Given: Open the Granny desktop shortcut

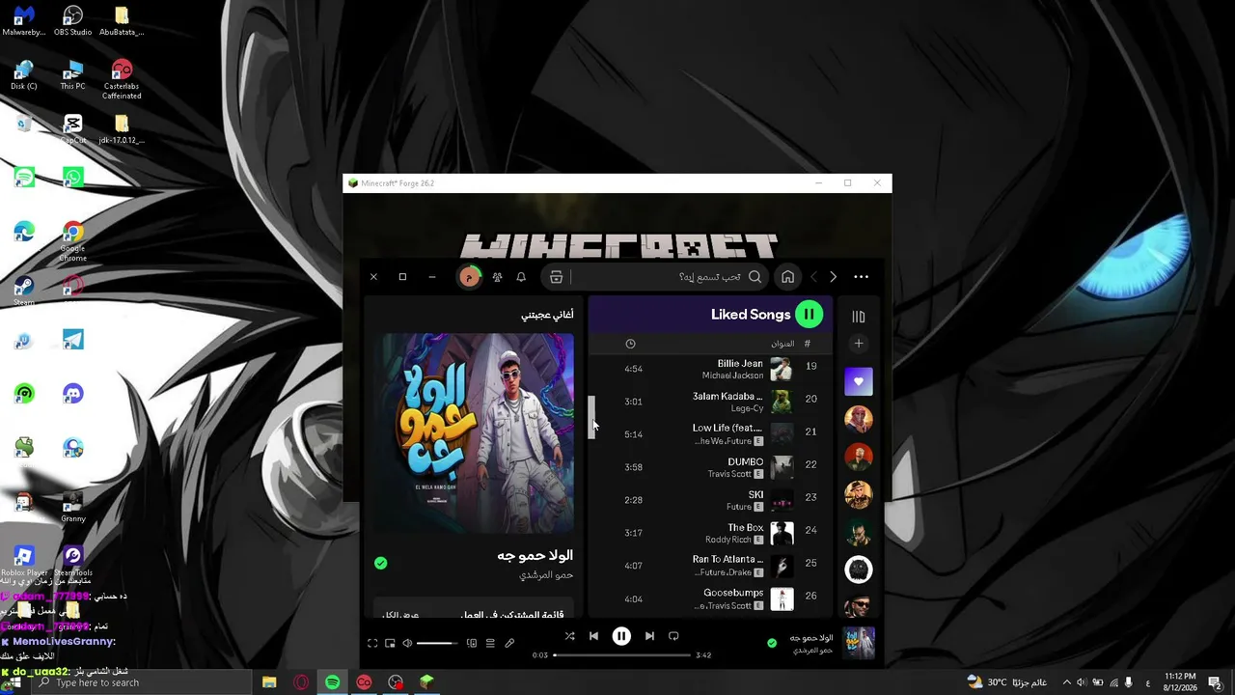Looking at the screenshot, I should [72, 507].
